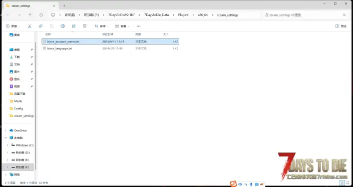Open Config folder in sidebar
Screen dimensions: 353x187
point(19,108)
